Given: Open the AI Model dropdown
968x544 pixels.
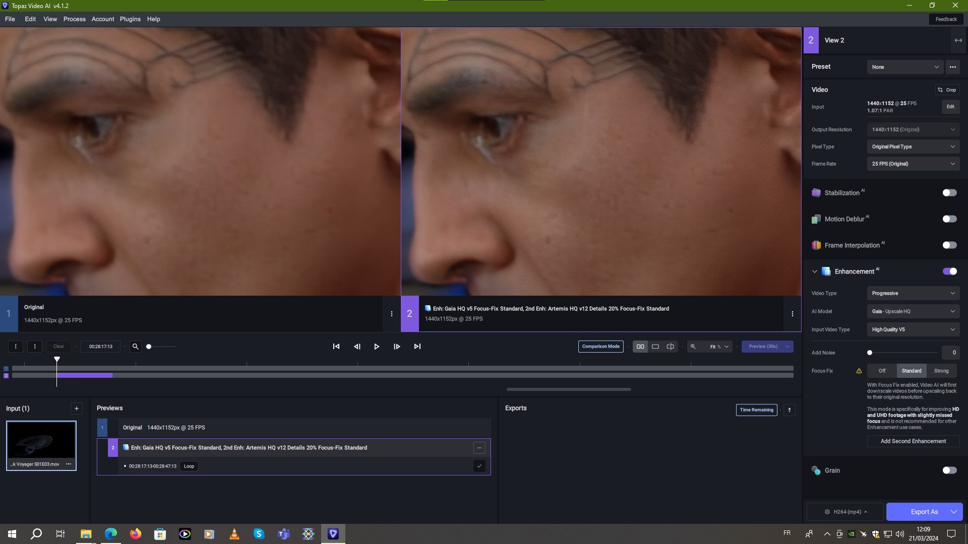Looking at the screenshot, I should (913, 311).
